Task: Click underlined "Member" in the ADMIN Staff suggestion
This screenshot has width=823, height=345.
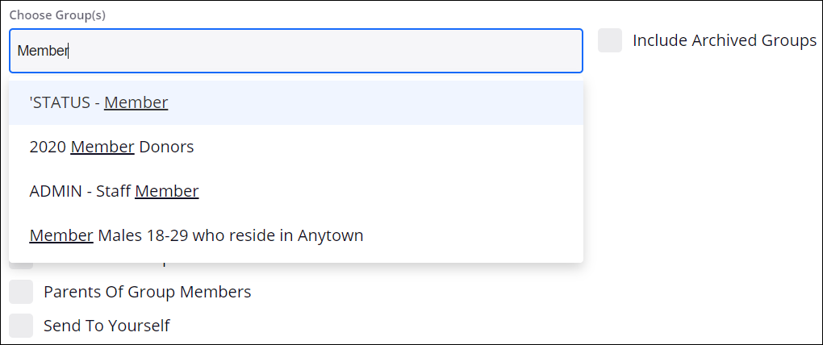Action: pos(166,192)
